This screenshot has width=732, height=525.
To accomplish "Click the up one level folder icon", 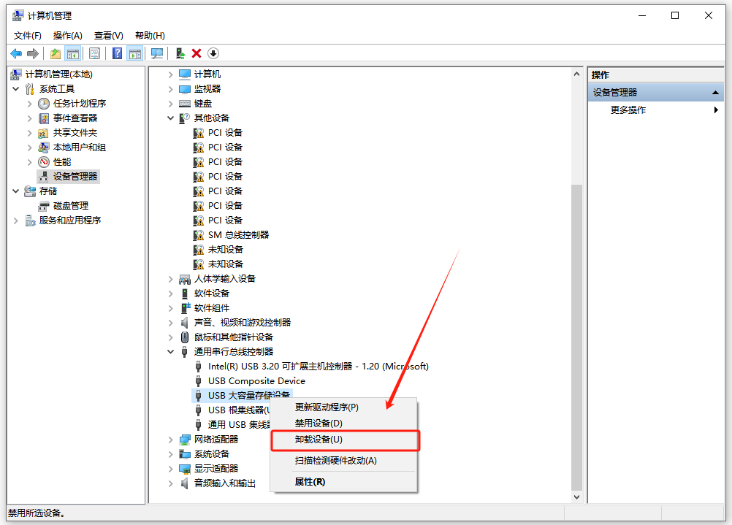I will (56, 53).
